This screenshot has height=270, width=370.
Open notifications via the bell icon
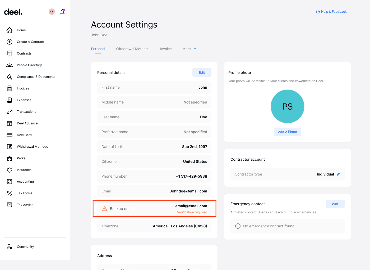click(x=62, y=11)
